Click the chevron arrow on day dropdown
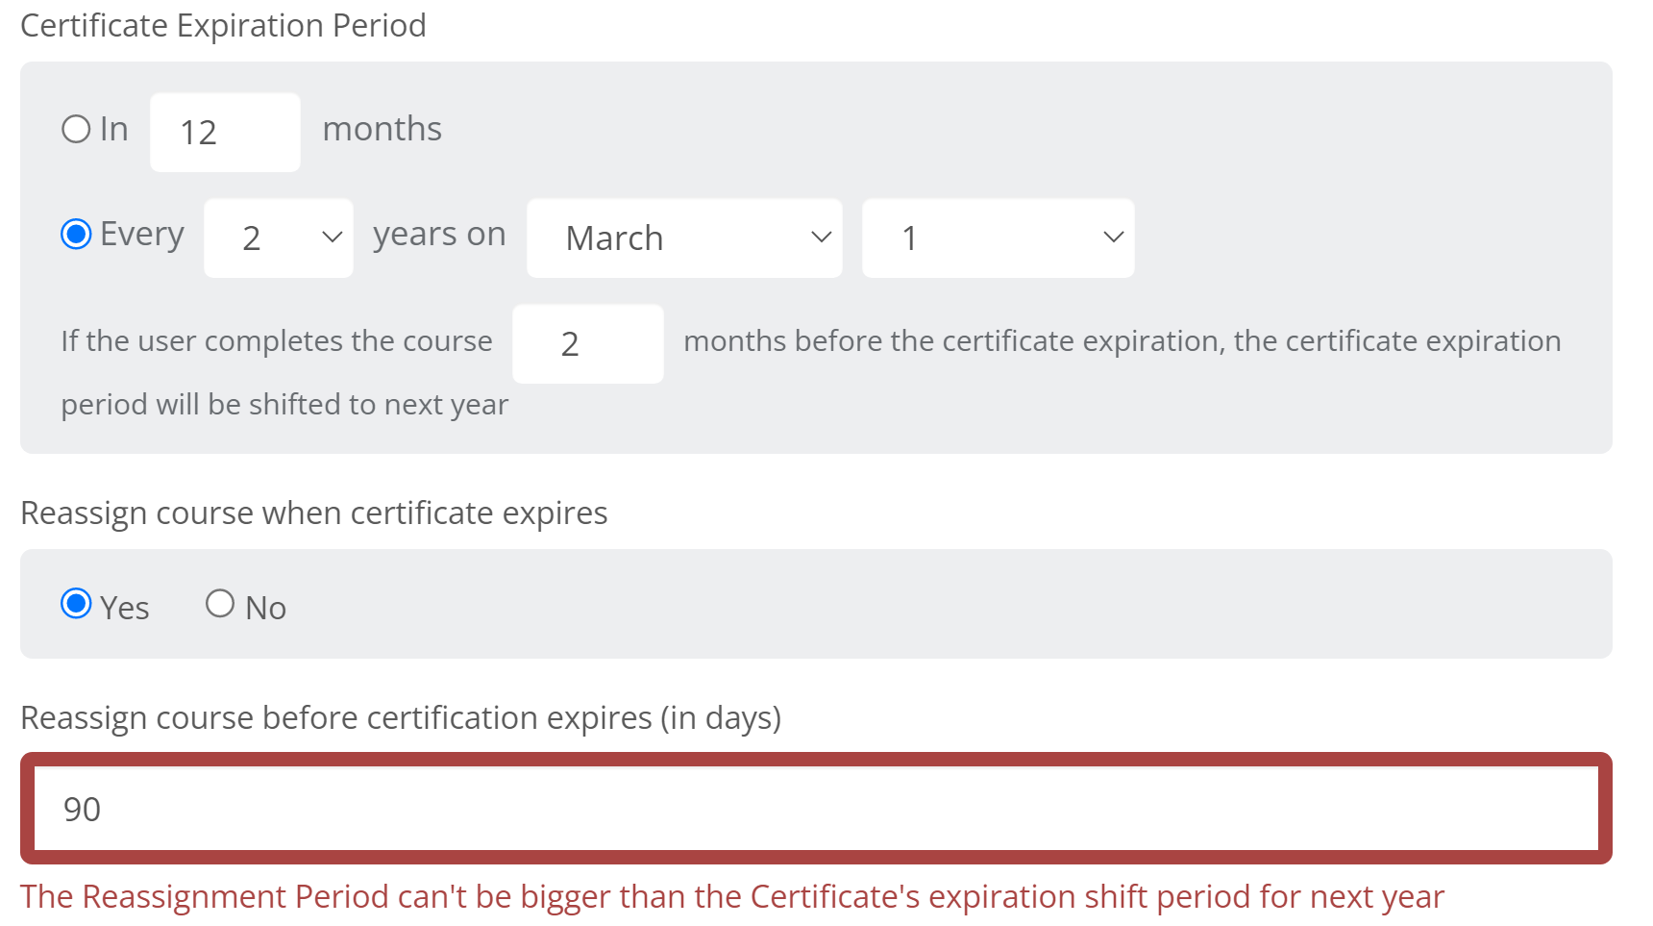The width and height of the screenshot is (1653, 926). click(1113, 238)
